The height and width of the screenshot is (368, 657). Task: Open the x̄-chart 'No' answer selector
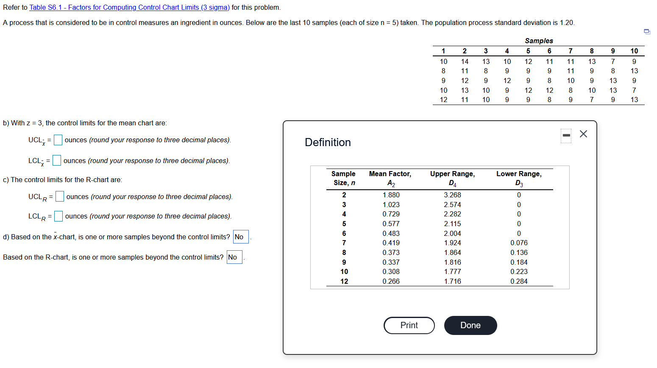pos(240,237)
